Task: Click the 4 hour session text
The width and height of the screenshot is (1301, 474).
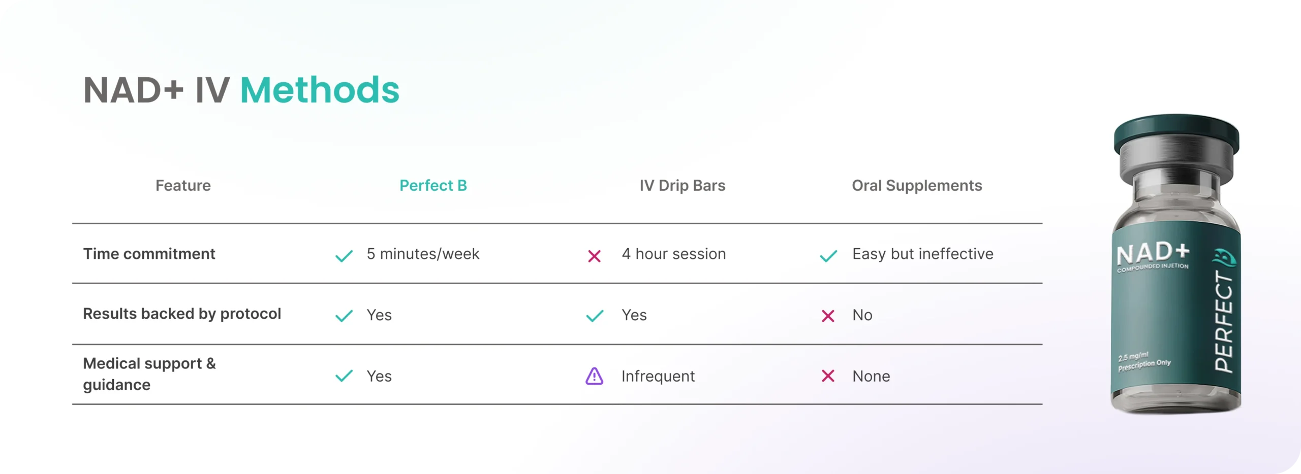Action: coord(673,254)
